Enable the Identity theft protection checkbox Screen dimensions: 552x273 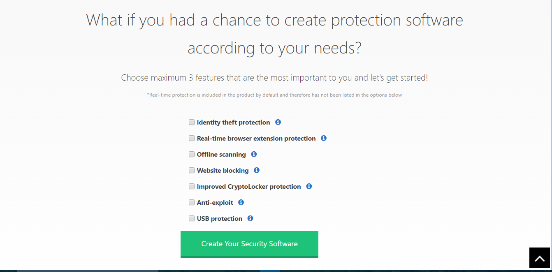192,122
